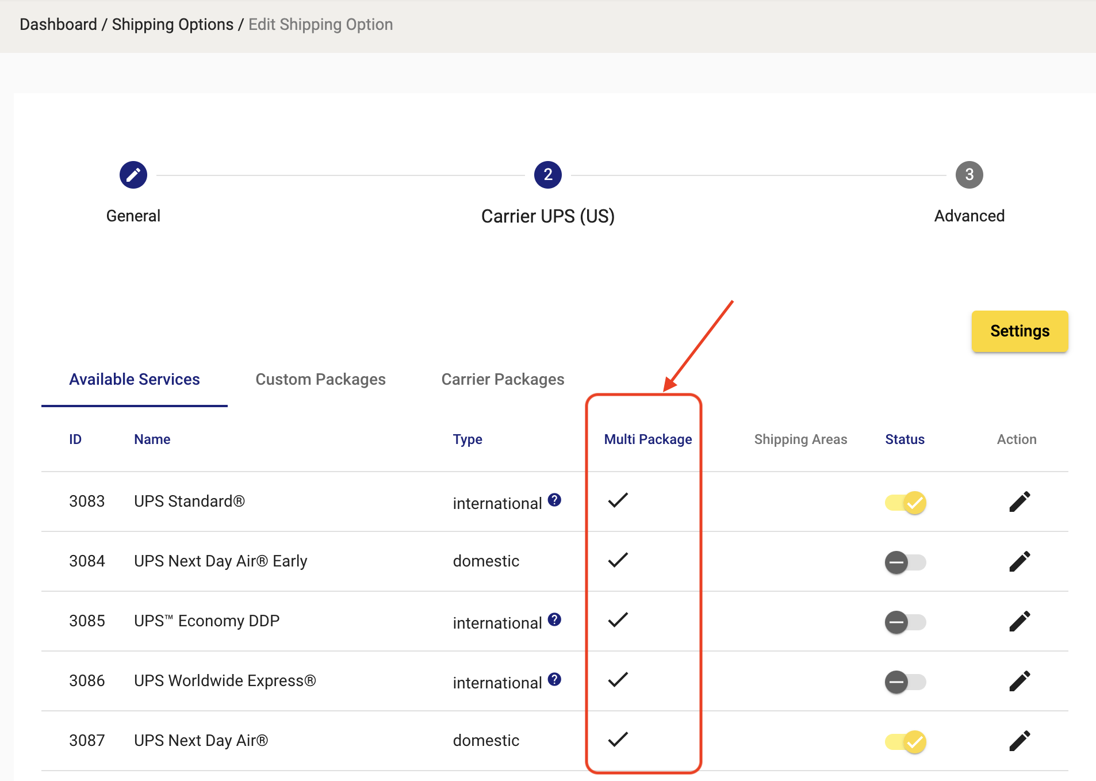The image size is (1096, 781).
Task: Click ID cell 3085
Action: coord(87,621)
